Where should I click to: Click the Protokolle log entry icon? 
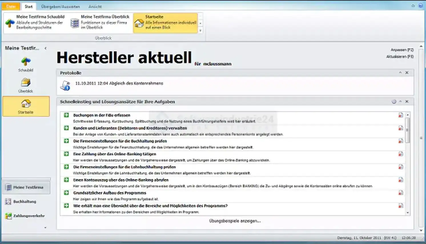point(65,85)
